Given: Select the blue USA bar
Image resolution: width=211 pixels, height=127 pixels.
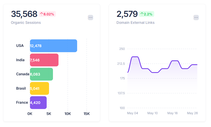Looking at the screenshot, I should 53,46.
